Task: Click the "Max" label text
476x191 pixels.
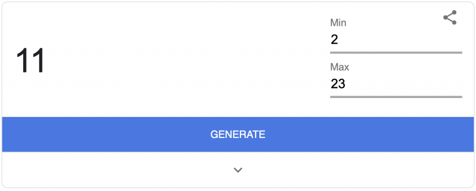Action: click(339, 67)
